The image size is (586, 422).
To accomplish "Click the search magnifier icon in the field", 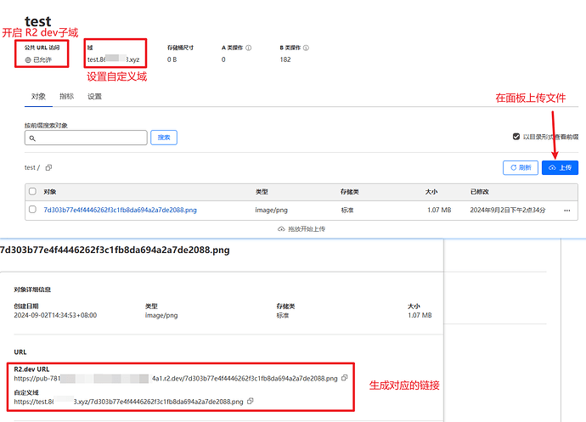I will coord(32,138).
